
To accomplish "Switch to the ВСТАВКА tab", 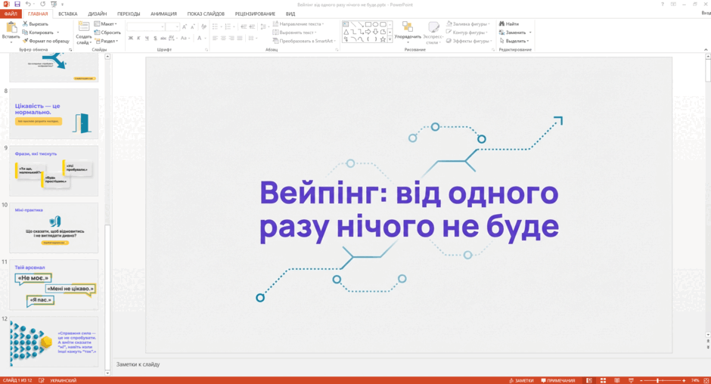I will coord(68,14).
